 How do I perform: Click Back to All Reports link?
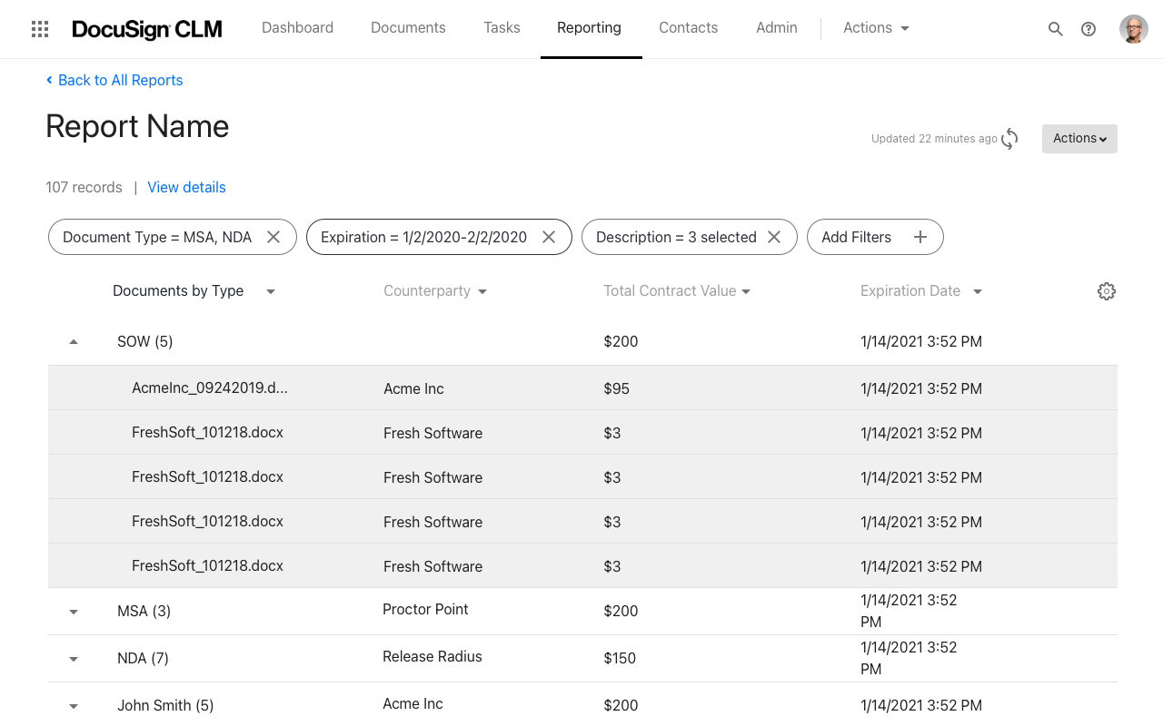point(114,80)
